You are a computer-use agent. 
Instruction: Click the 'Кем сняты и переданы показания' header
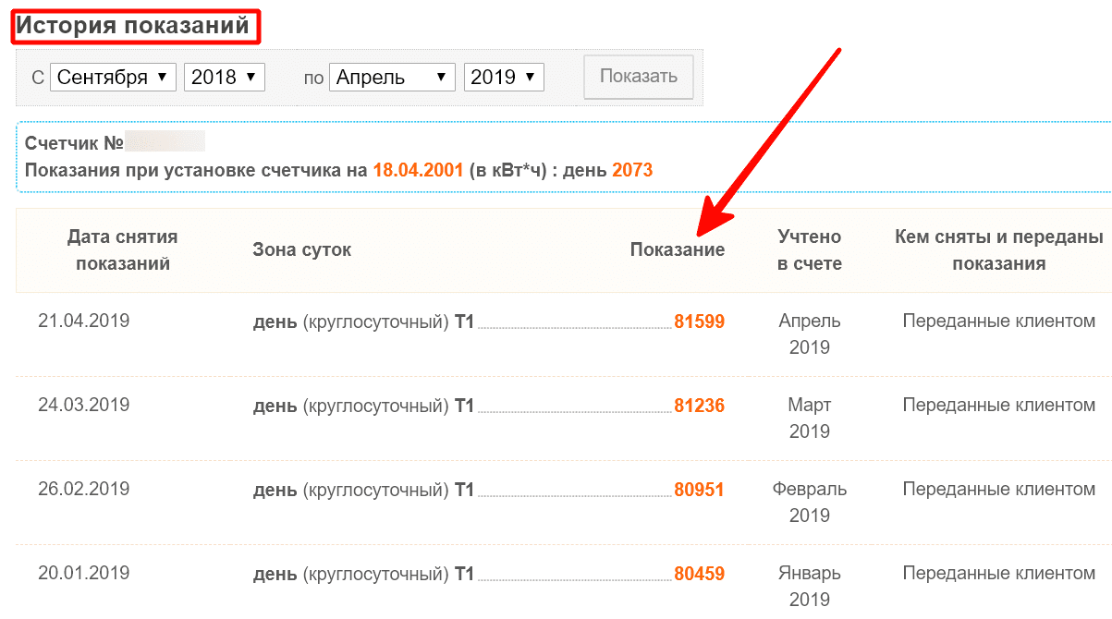pos(999,249)
